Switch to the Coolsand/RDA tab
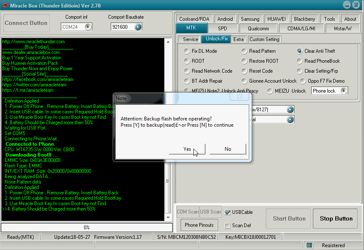This screenshot has height=250, width=364. coord(194,19)
